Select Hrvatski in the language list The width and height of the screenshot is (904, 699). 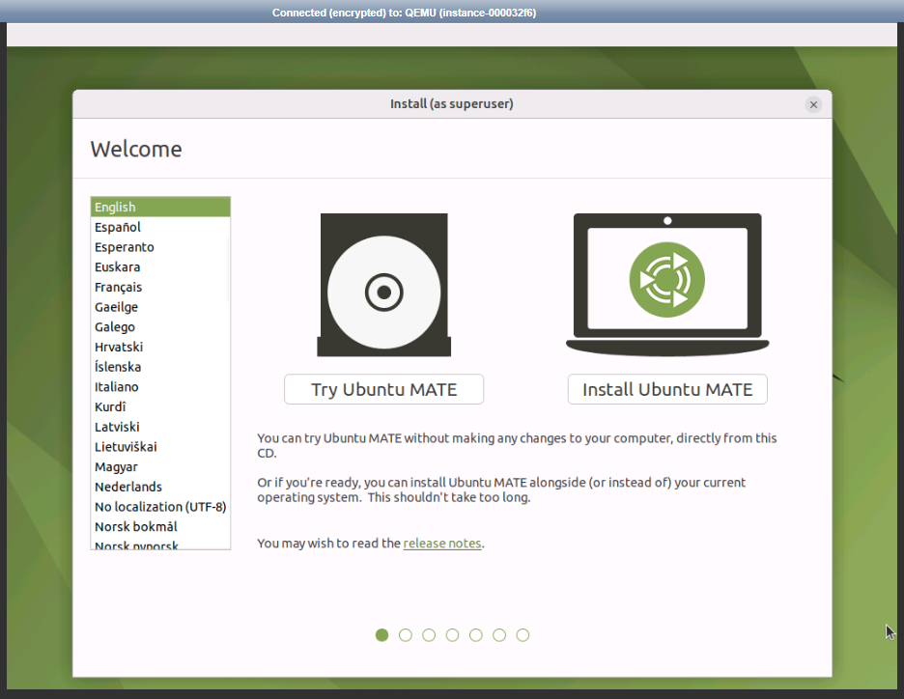(119, 347)
